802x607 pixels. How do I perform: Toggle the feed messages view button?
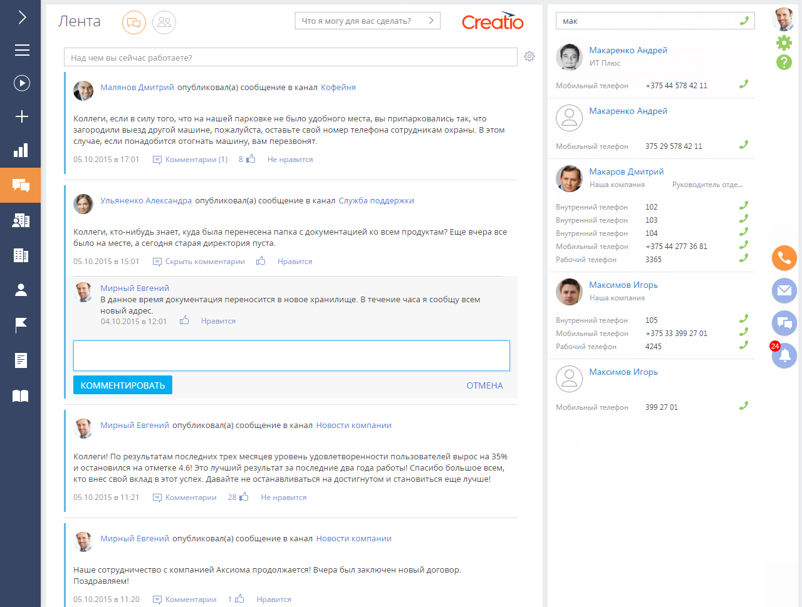tap(134, 23)
